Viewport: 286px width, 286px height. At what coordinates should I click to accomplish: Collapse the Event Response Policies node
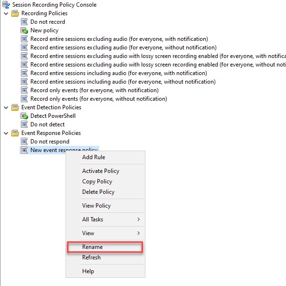[x=6, y=133]
